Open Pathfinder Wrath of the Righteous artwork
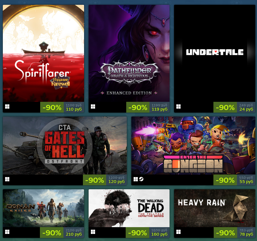 click(x=129, y=53)
